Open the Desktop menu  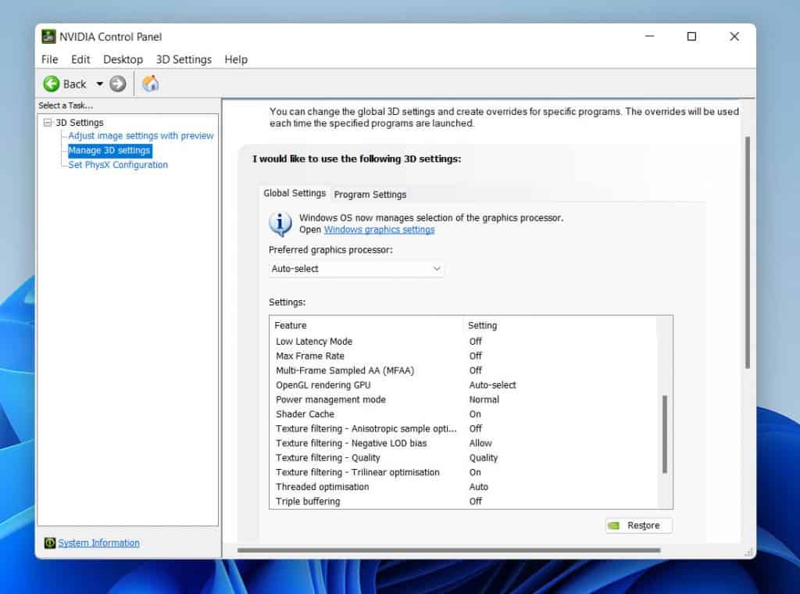(123, 59)
